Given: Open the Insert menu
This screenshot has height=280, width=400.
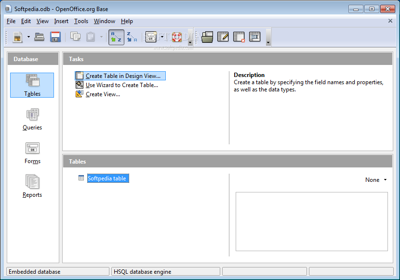Looking at the screenshot, I should (61, 21).
